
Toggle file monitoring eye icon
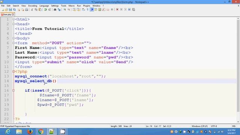112,10
